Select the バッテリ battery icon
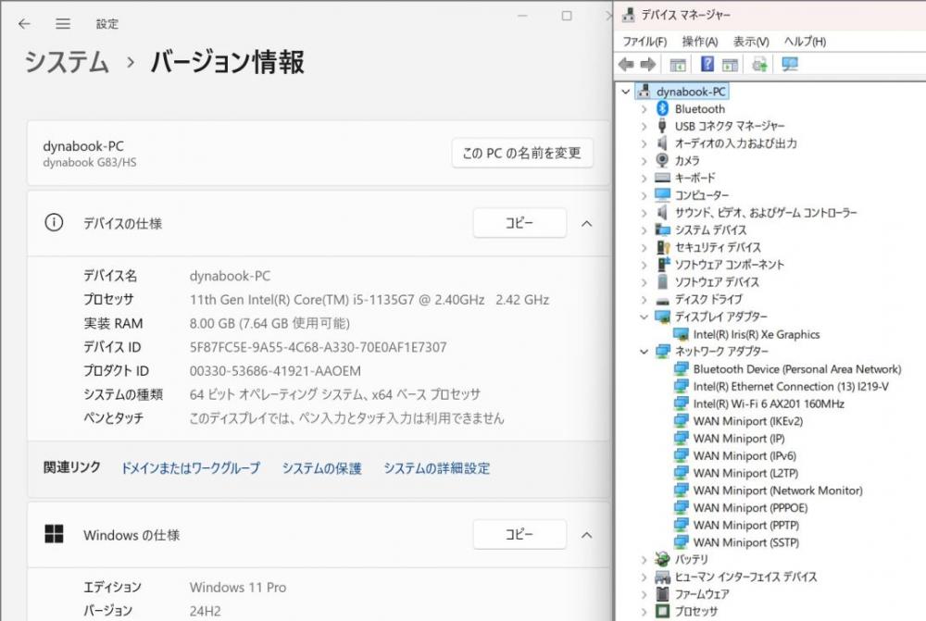Viewport: 926px width, 621px height. tap(663, 559)
